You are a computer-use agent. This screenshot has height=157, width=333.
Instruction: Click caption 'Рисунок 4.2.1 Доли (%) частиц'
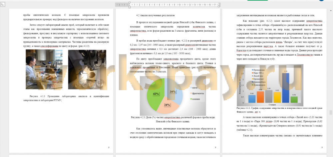172,119
